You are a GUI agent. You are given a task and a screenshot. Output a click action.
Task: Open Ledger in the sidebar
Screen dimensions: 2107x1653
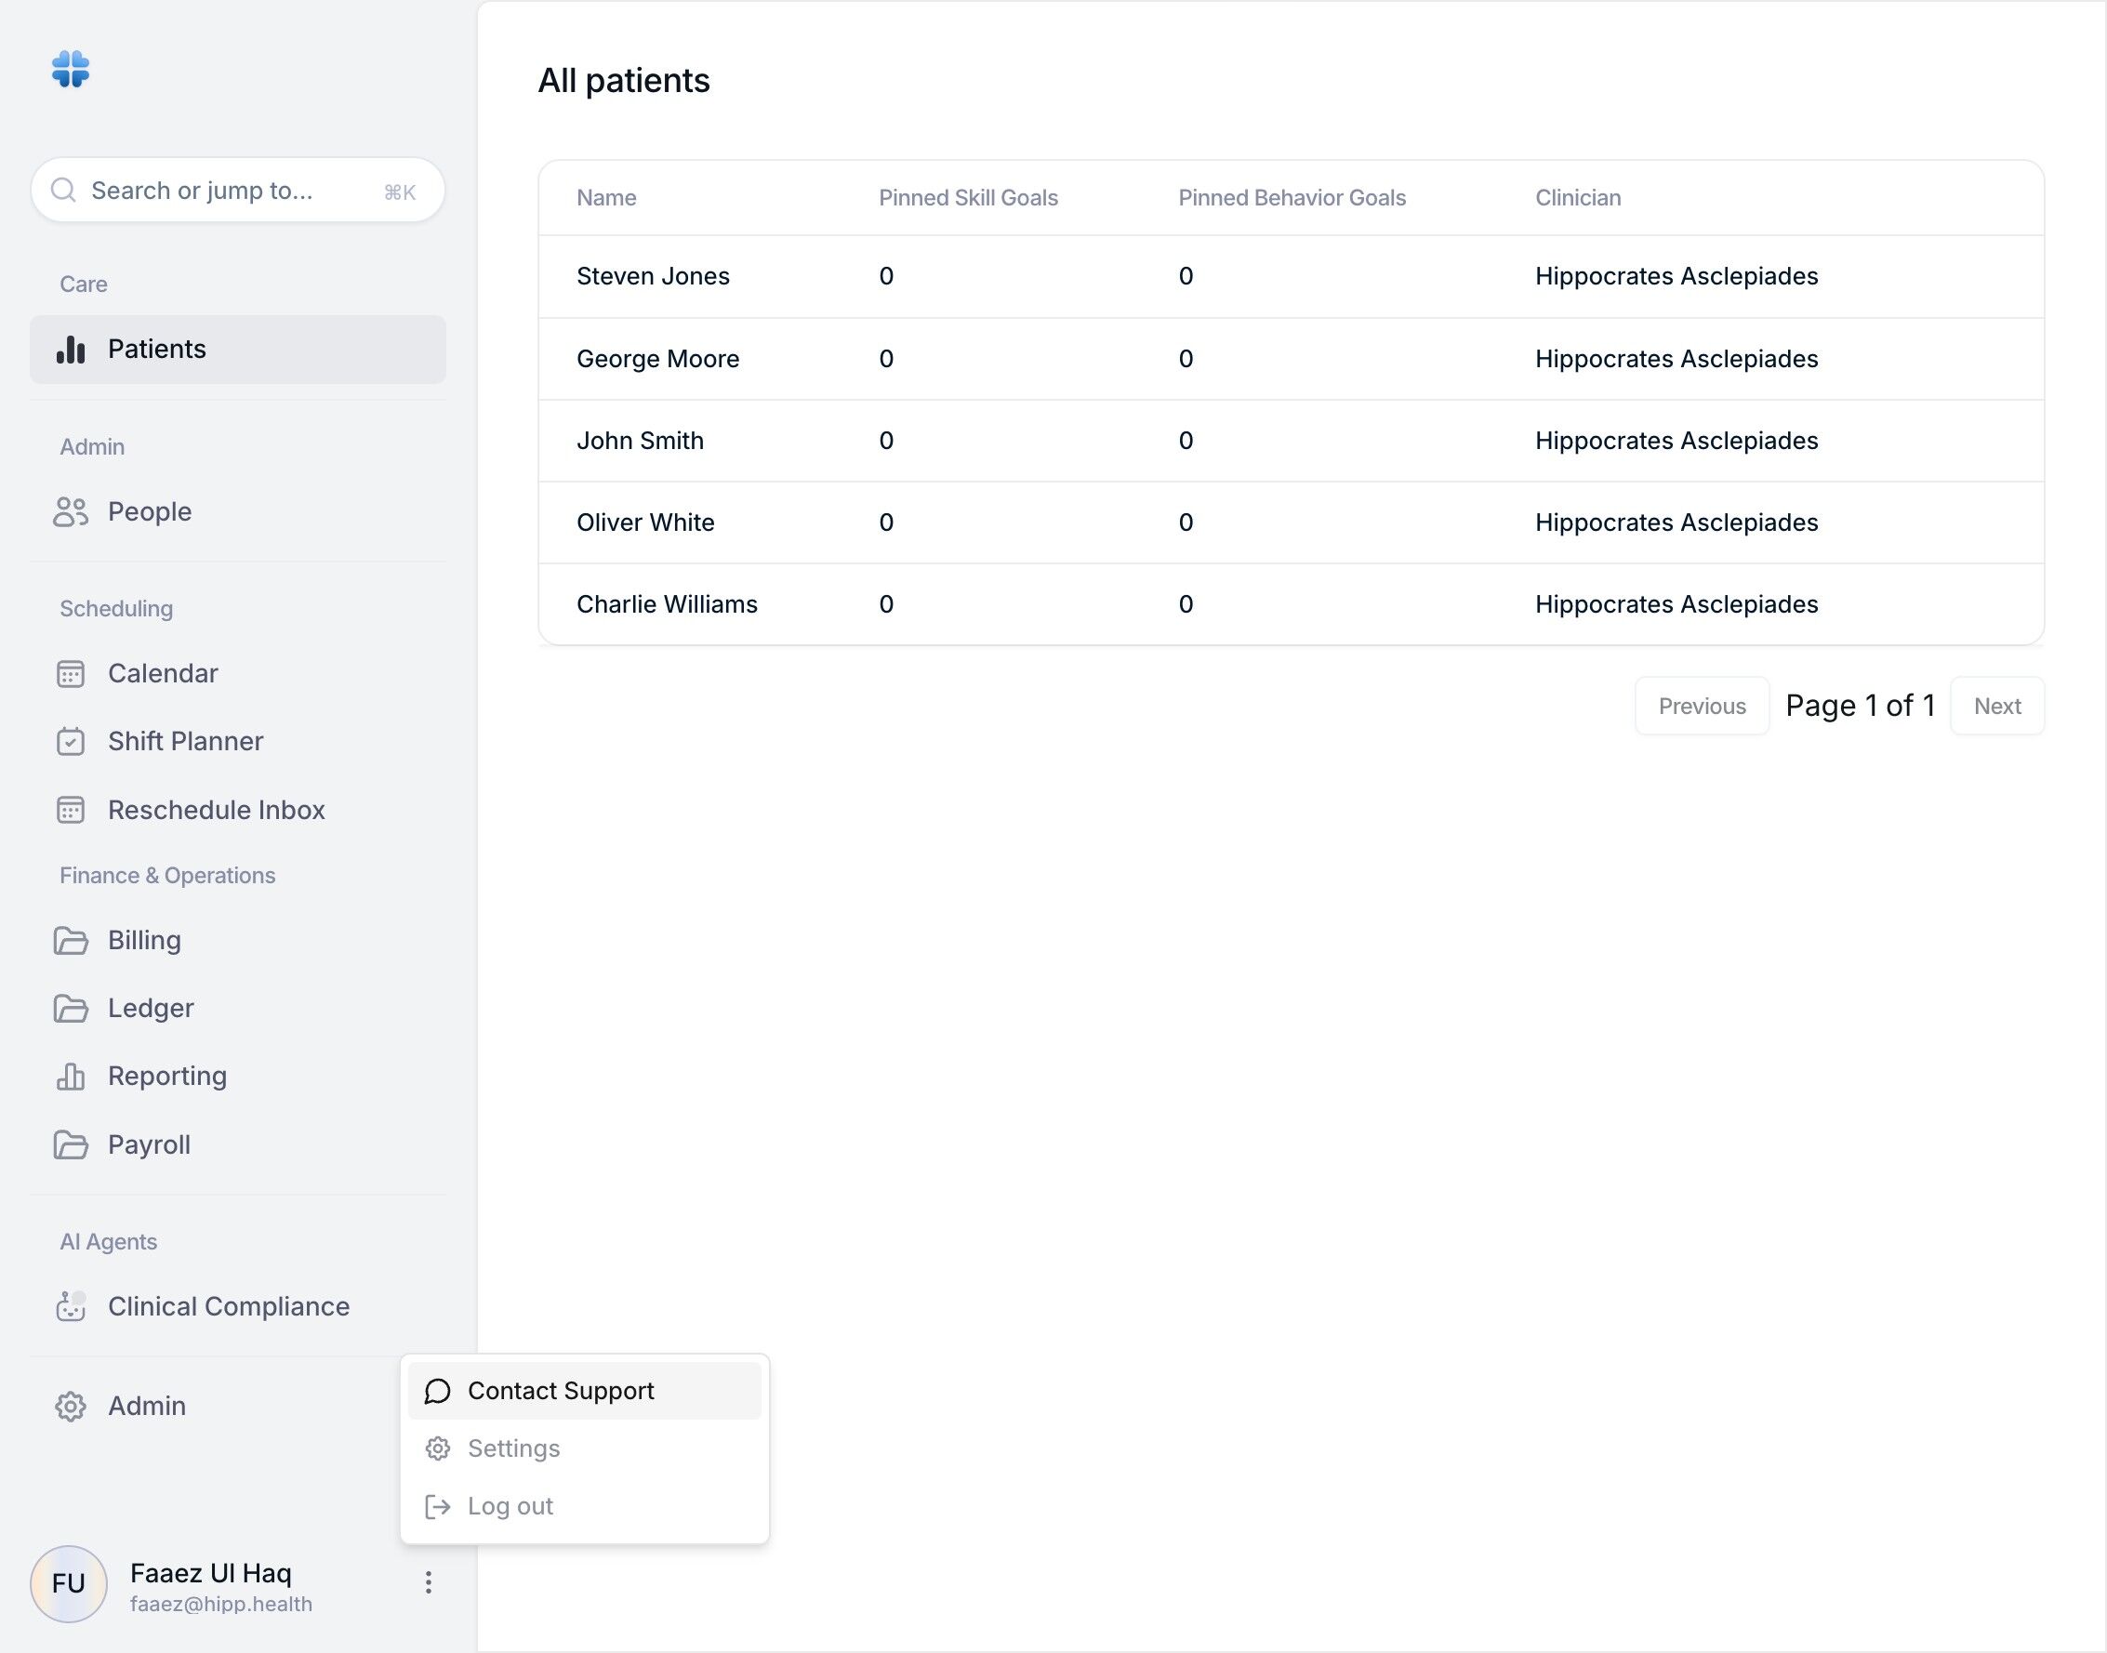coord(150,1009)
